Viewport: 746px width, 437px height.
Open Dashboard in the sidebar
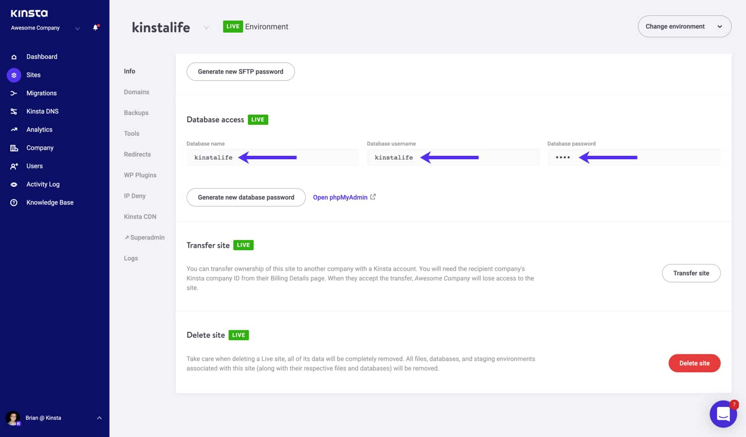[42, 57]
